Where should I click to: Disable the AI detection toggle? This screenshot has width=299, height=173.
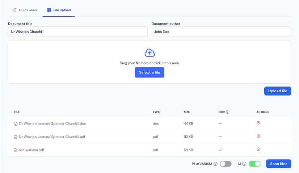(x=254, y=164)
